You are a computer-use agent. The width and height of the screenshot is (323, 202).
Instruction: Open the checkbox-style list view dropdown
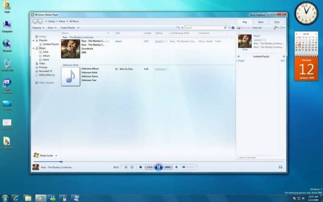[x=282, y=28]
